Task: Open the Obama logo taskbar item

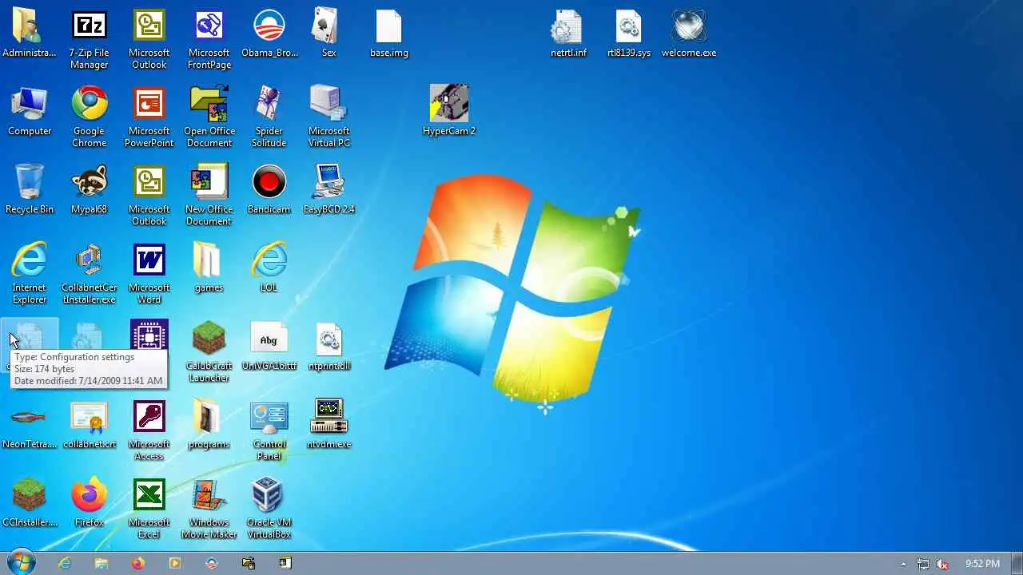Action: pos(212,563)
